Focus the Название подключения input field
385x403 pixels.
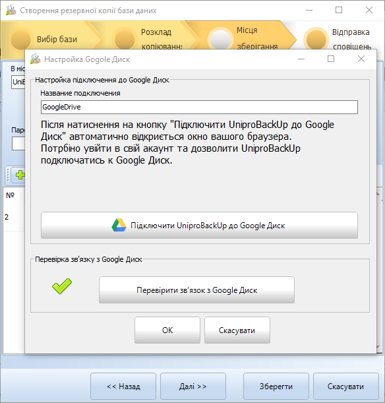coord(199,107)
